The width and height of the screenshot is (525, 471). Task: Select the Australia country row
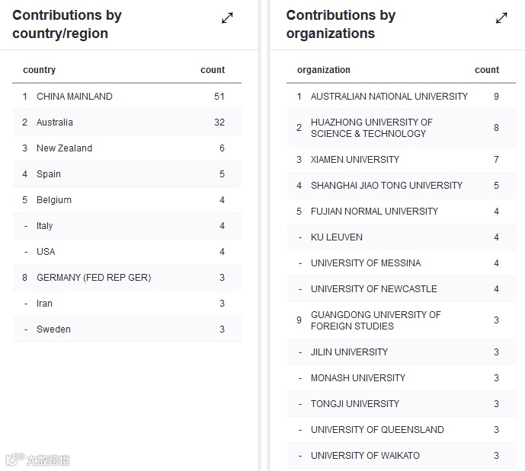tap(55, 123)
